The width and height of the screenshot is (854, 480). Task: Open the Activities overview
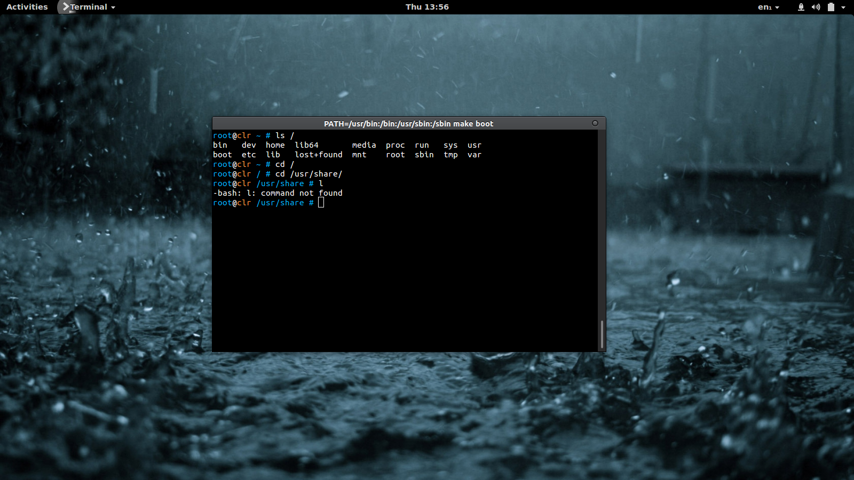click(27, 7)
